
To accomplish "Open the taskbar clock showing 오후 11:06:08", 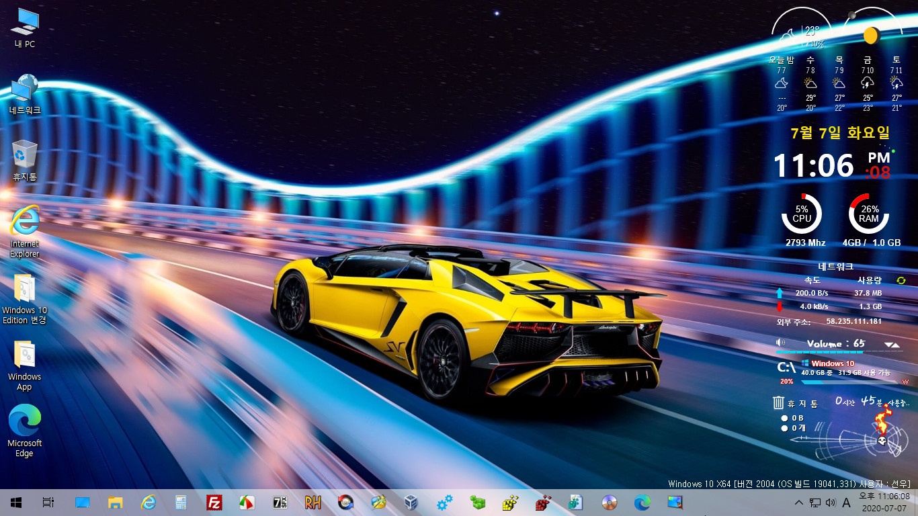I will tap(884, 502).
